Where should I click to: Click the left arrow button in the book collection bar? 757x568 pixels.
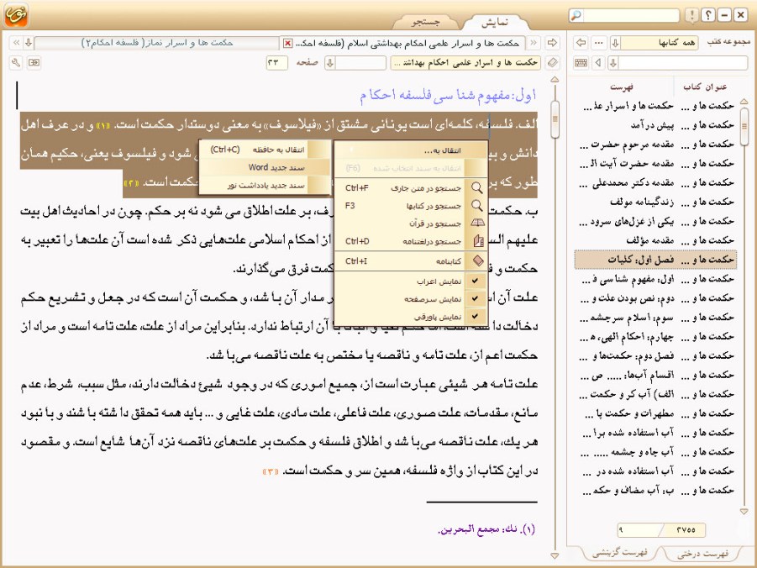581,43
